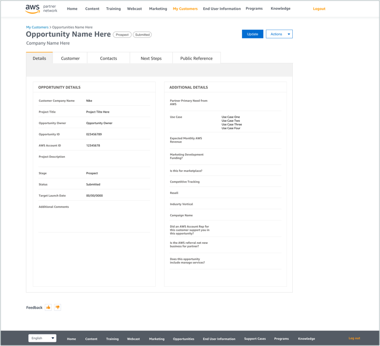Click the Status value Submitted
The width and height of the screenshot is (380, 346).
(x=93, y=185)
